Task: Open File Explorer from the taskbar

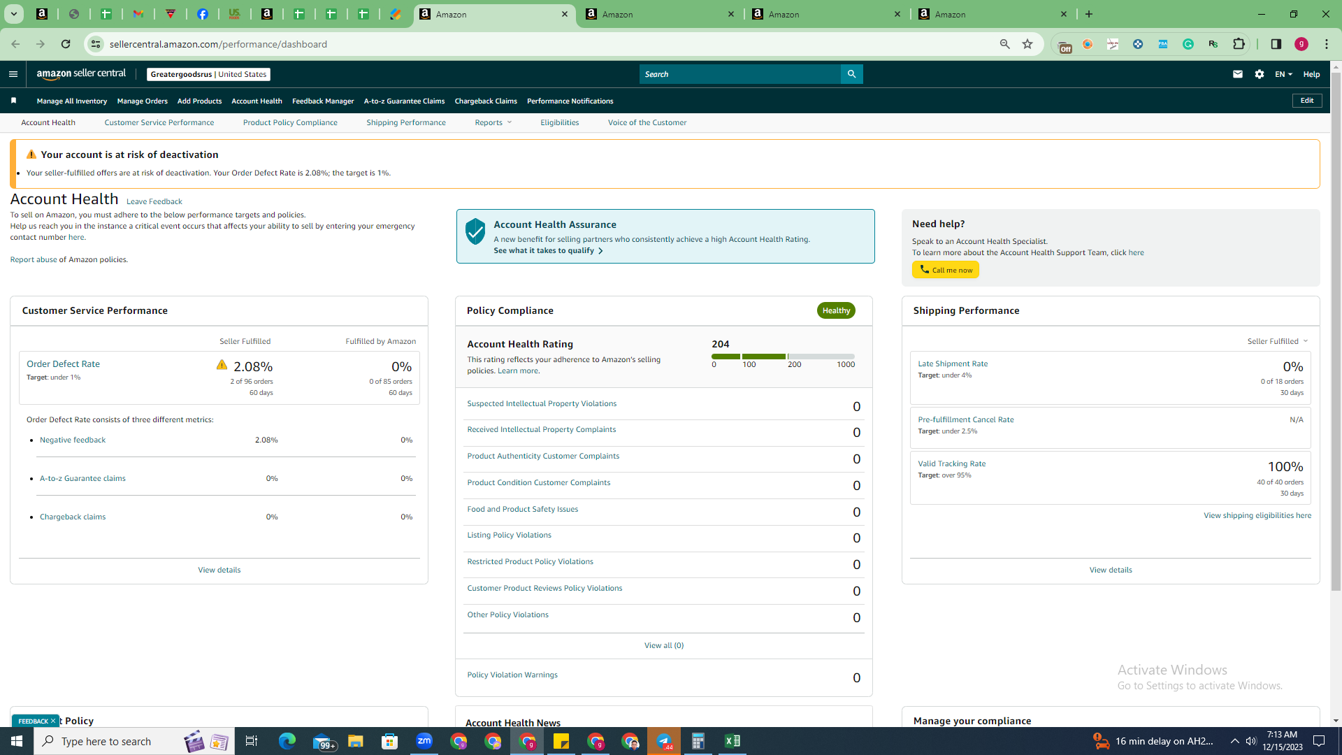Action: click(356, 741)
